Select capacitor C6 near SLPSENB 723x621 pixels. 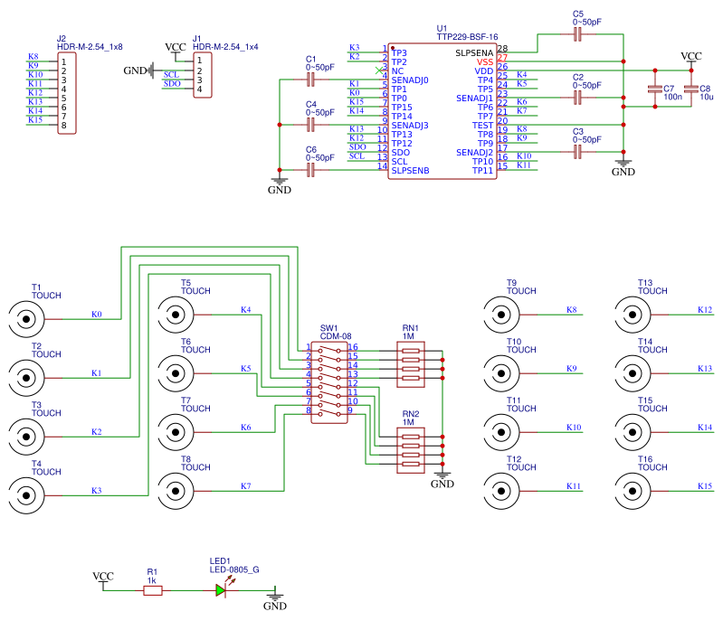click(311, 169)
